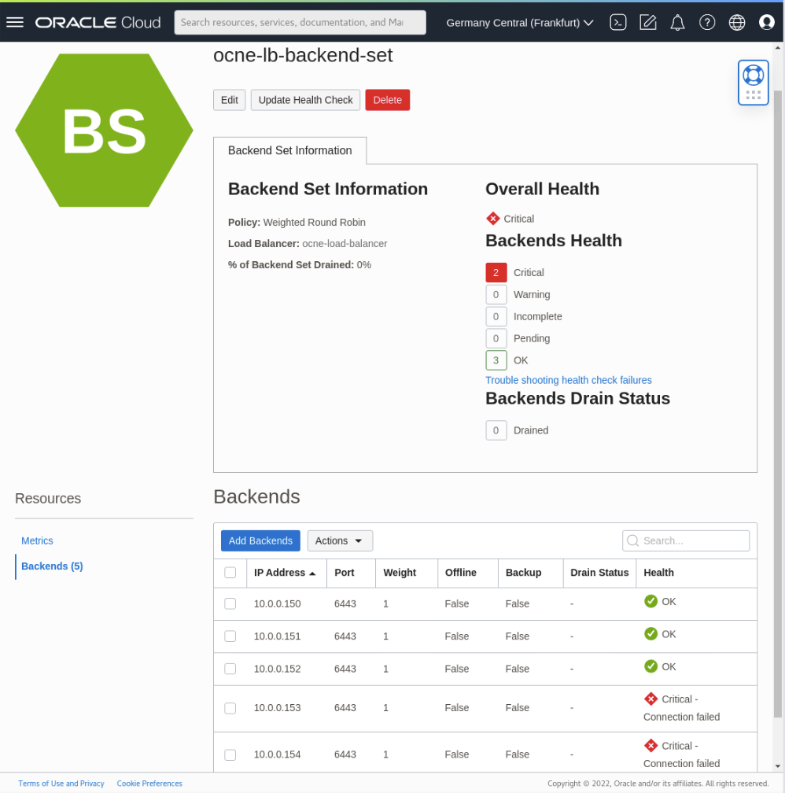Click the Oracle Cloud logo
Image resolution: width=785 pixels, height=793 pixels.
98,22
